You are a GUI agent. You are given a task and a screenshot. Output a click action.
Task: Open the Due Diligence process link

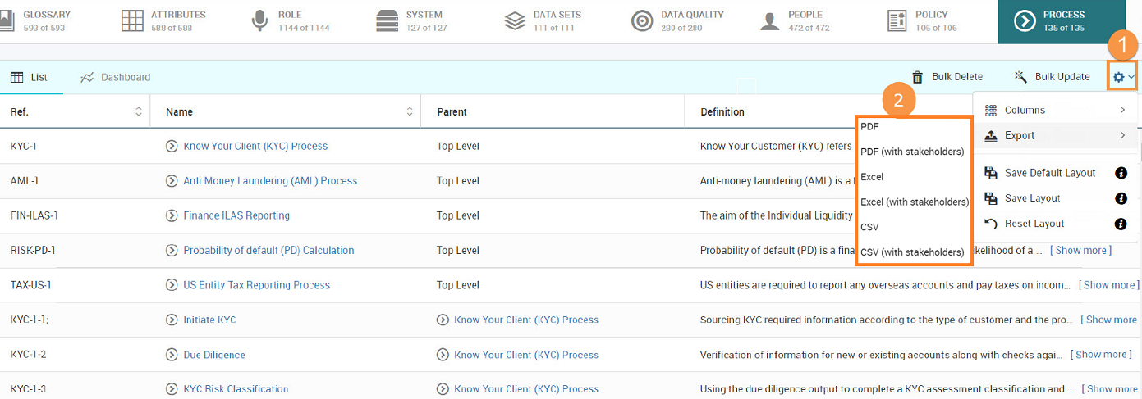(x=214, y=355)
